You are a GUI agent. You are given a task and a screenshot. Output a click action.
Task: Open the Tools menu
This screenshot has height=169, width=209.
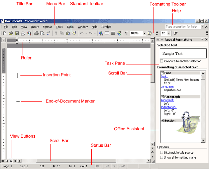pyautogui.click(x=59, y=27)
